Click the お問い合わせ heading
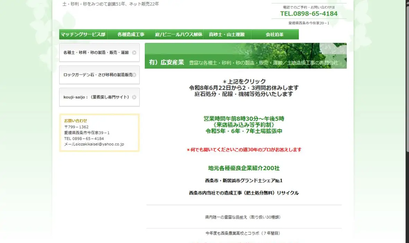Screen dimensions: 409x243 [76, 121]
